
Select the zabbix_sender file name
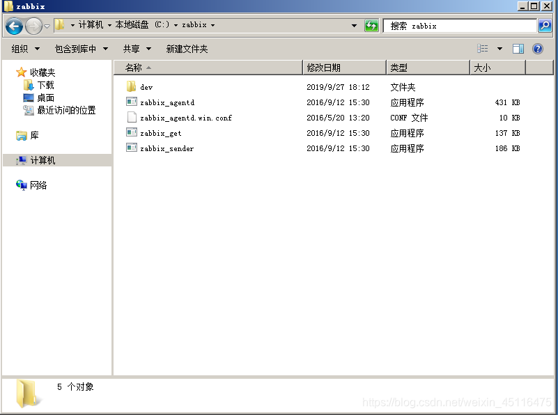[167, 148]
